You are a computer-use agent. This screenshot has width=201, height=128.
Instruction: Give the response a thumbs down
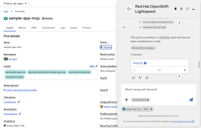140,78
